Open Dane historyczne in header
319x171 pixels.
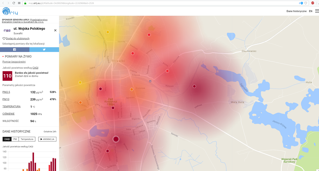tap(296, 11)
